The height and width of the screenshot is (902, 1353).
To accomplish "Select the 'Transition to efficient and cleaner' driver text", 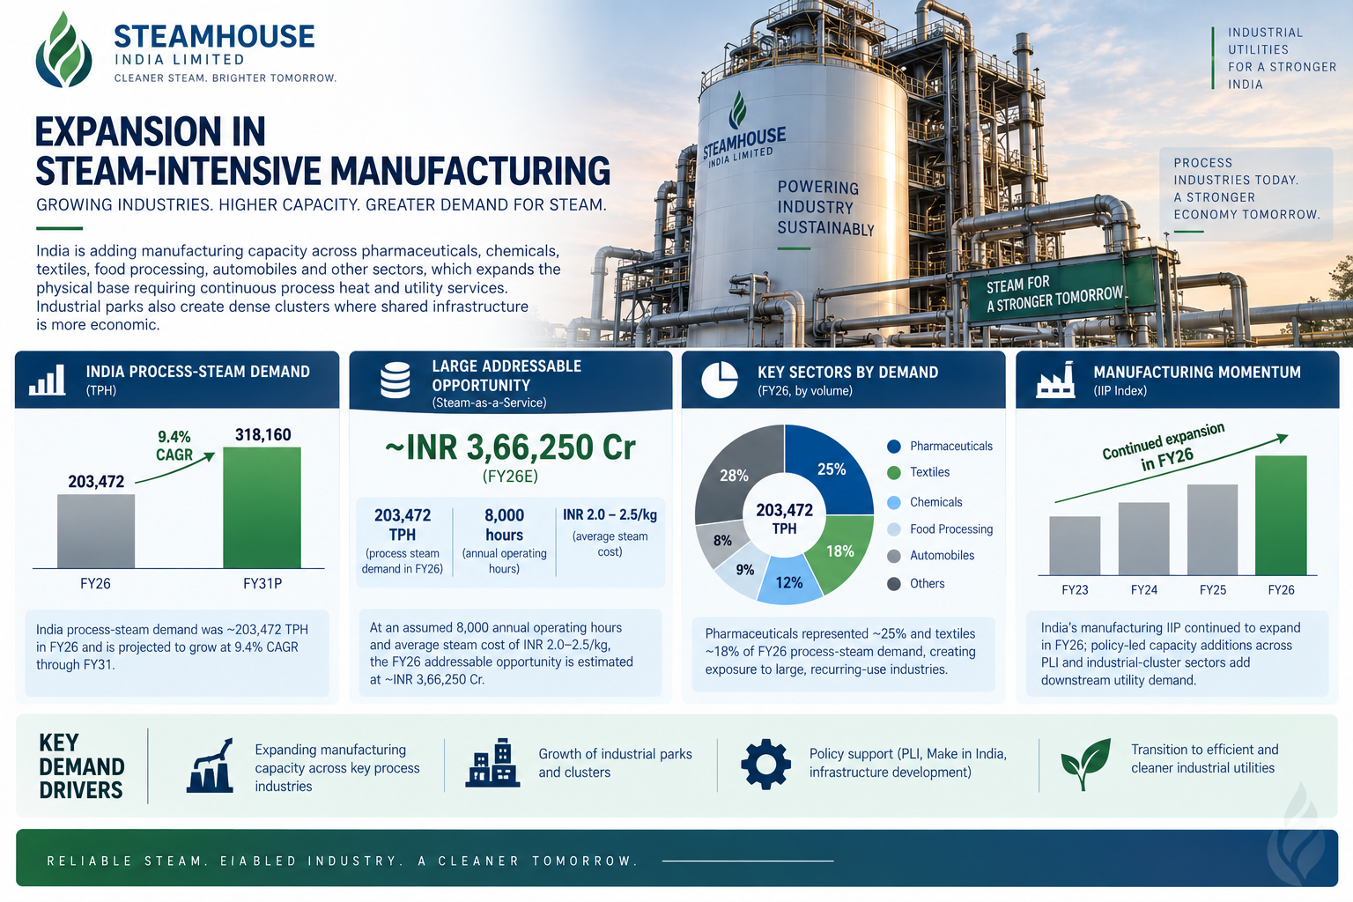I will (x=1204, y=759).
